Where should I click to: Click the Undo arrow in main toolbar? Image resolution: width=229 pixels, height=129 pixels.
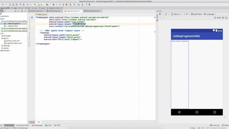tap(3, 5)
